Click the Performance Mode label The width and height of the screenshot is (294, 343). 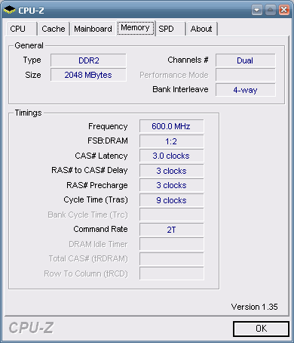174,75
